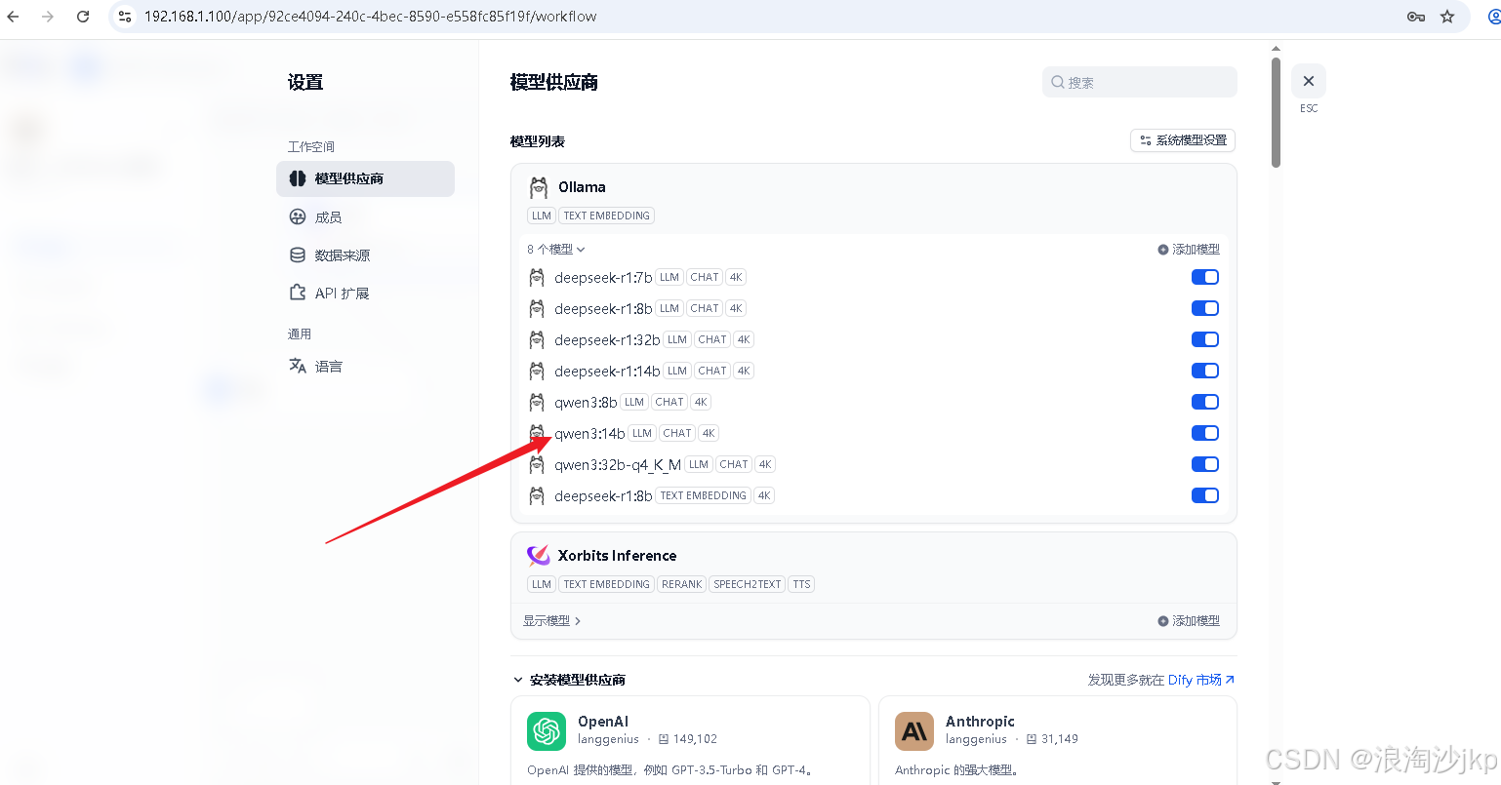The height and width of the screenshot is (785, 1501).
Task: Open the Anthropic provider card
Action: (x=1058, y=740)
